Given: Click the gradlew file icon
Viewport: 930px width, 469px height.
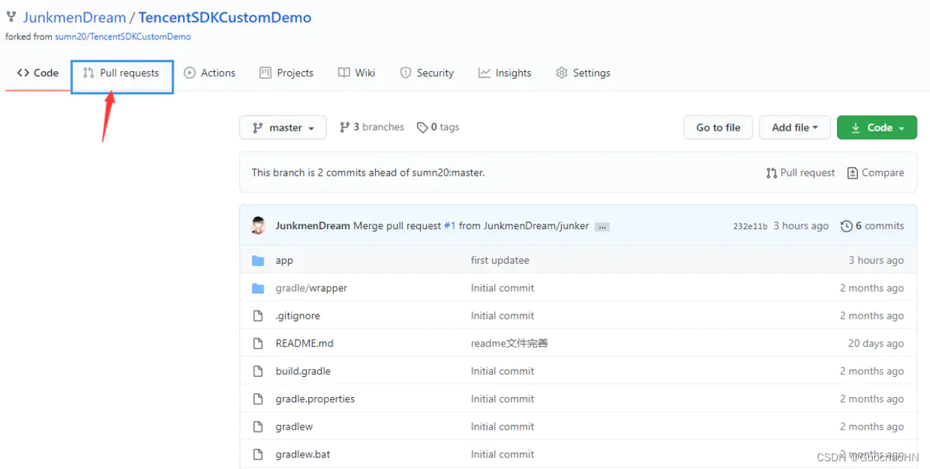Looking at the screenshot, I should coord(258,427).
